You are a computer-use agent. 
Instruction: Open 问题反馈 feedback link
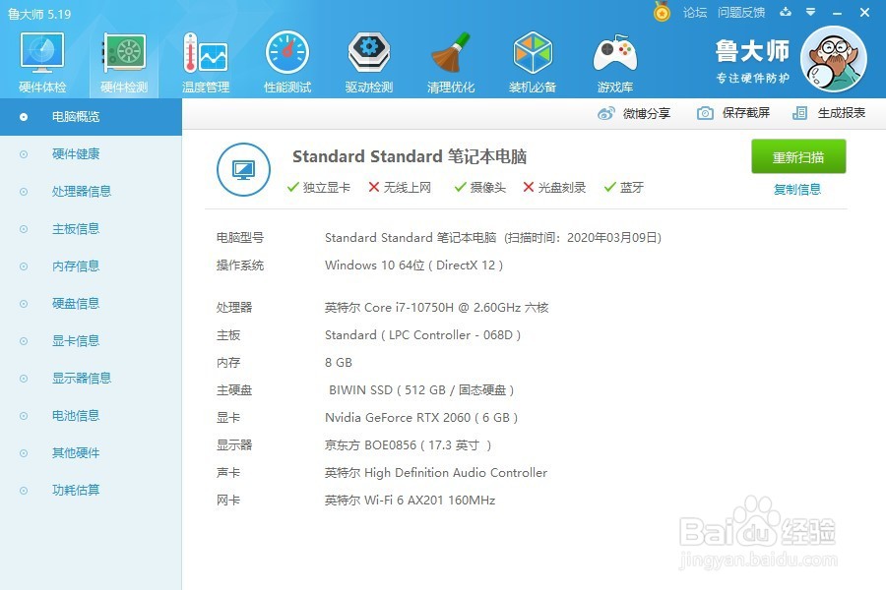click(740, 13)
